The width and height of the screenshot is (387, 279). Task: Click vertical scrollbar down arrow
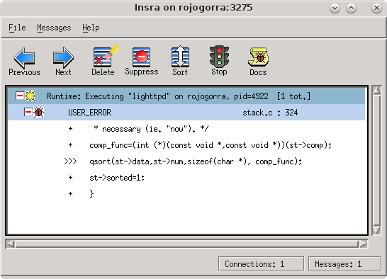tap(376, 230)
